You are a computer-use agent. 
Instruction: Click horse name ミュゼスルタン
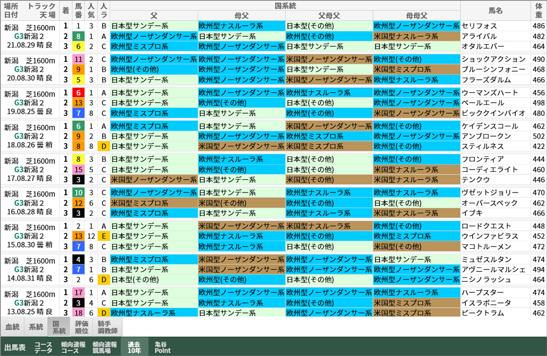[486, 259]
